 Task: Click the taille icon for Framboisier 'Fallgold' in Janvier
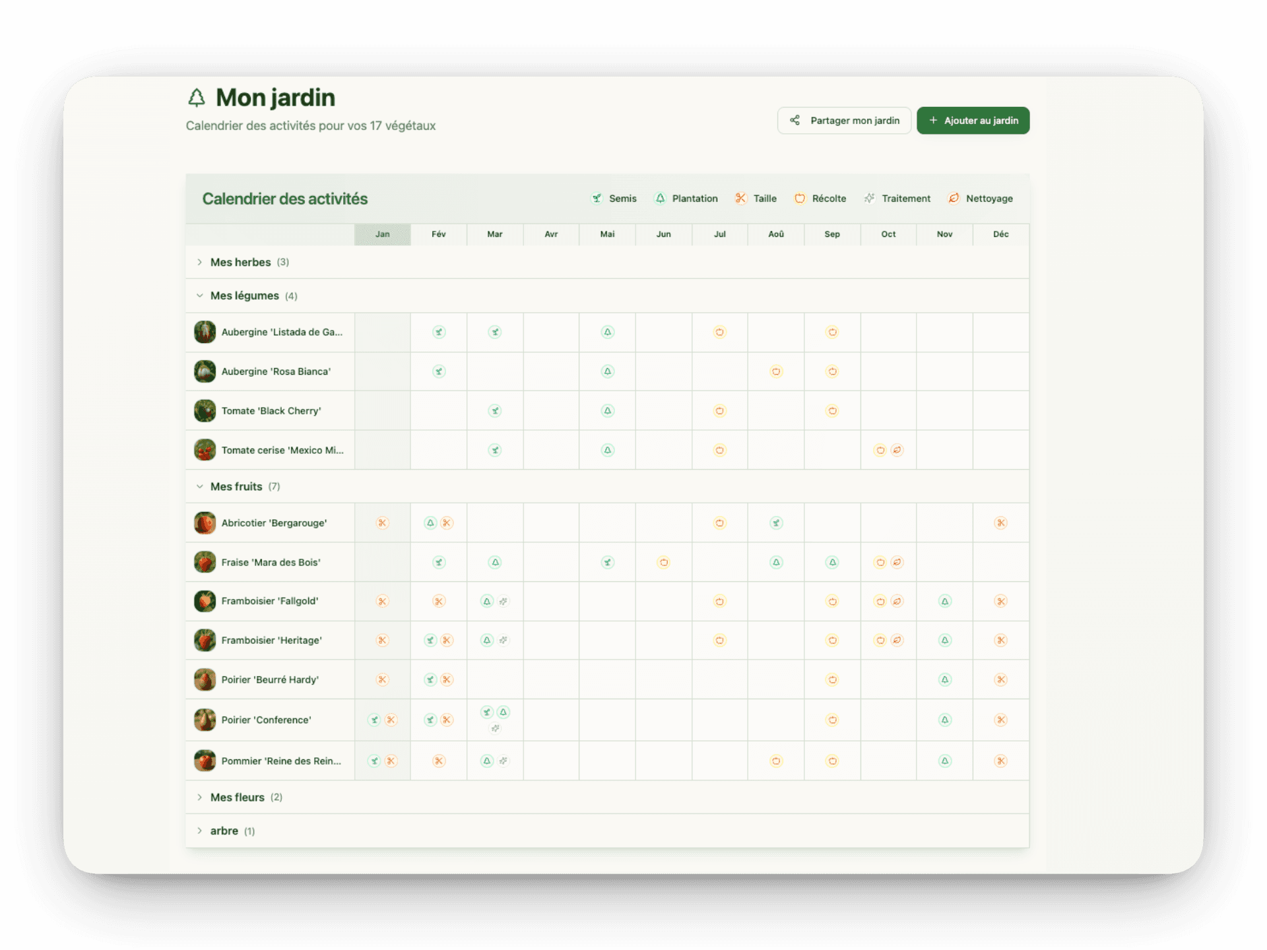(x=383, y=601)
